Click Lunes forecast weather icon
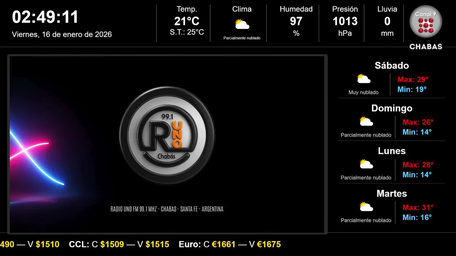 tap(366, 164)
